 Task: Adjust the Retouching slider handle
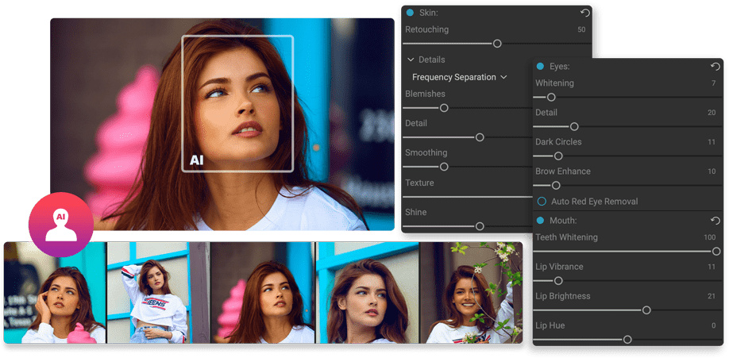coord(497,44)
